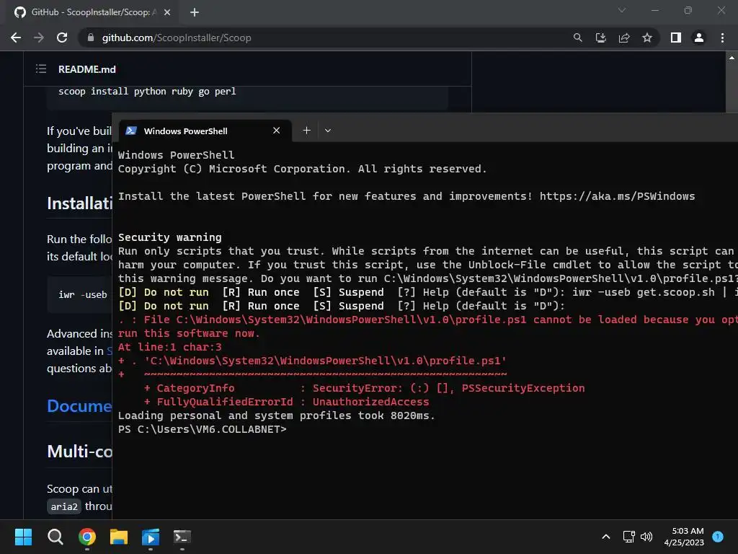
Task: Add a new terminal tab
Action: [x=306, y=131]
